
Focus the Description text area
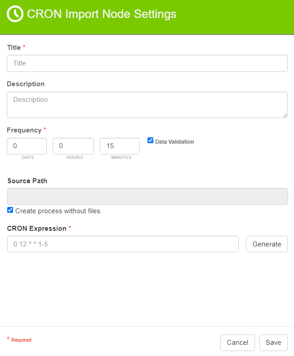[x=147, y=105]
